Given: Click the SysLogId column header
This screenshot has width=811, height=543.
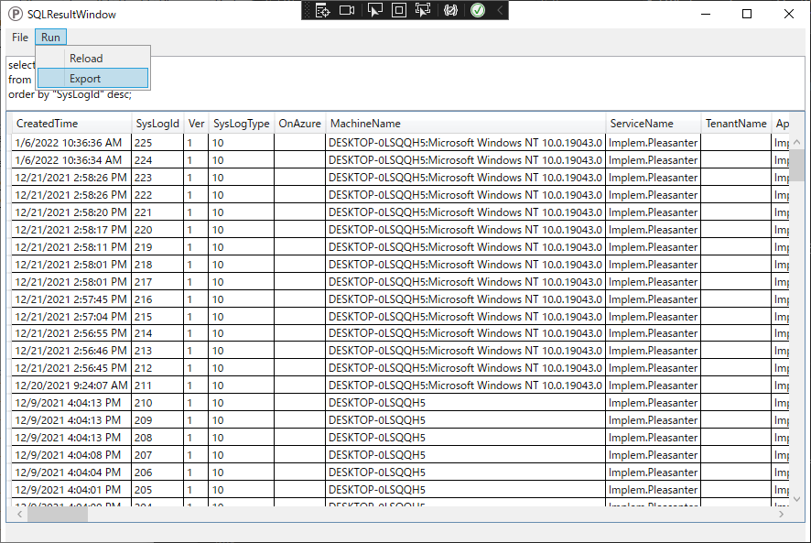Looking at the screenshot, I should coord(157,124).
